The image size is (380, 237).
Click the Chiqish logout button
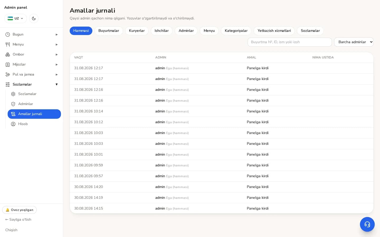pyautogui.click(x=11, y=230)
